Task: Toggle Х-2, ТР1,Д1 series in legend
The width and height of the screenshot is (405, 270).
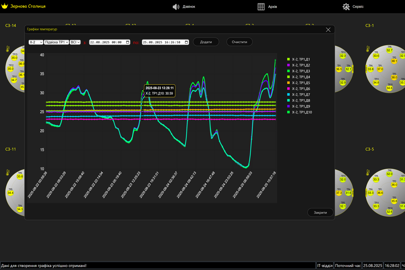Action: 301,59
